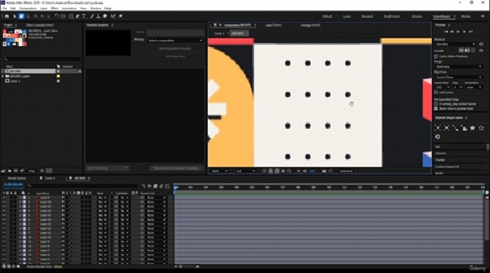Play the preview with the Play button
This screenshot has height=273, width=490.
[458, 32]
